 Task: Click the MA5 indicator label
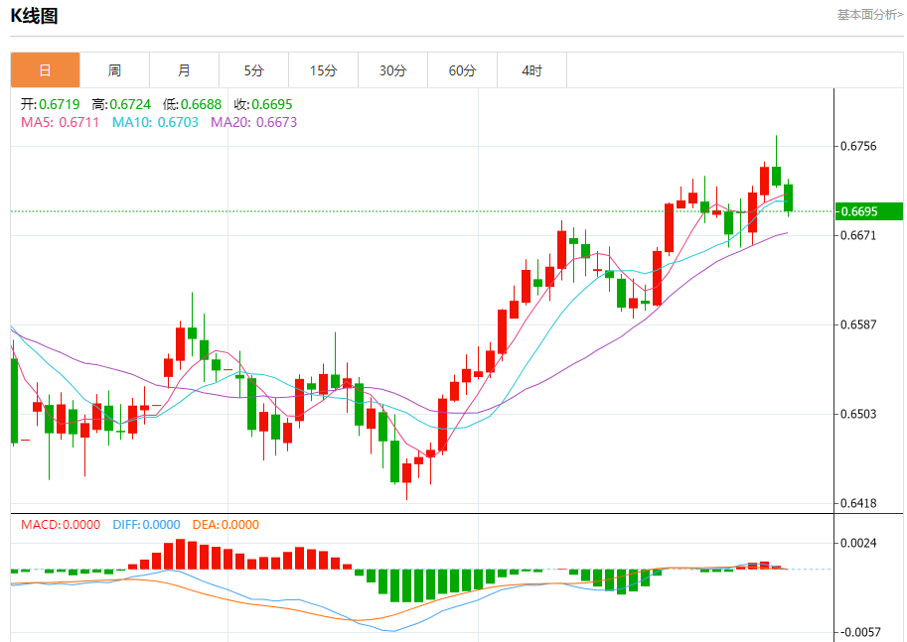click(x=60, y=122)
